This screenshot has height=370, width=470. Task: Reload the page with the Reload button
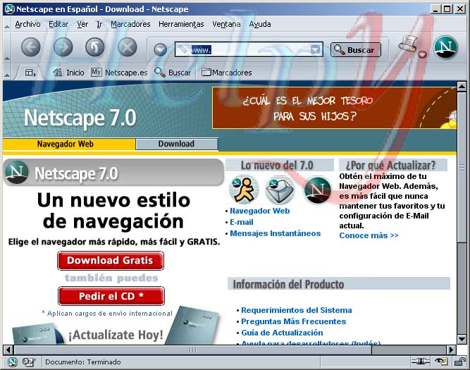(95, 47)
